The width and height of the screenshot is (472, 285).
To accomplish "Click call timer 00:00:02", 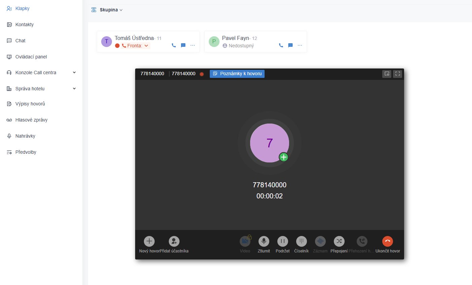I will [x=270, y=196].
